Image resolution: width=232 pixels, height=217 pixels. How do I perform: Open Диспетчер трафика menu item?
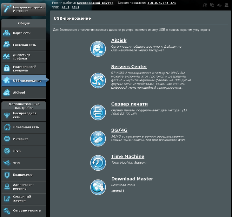click(24, 57)
